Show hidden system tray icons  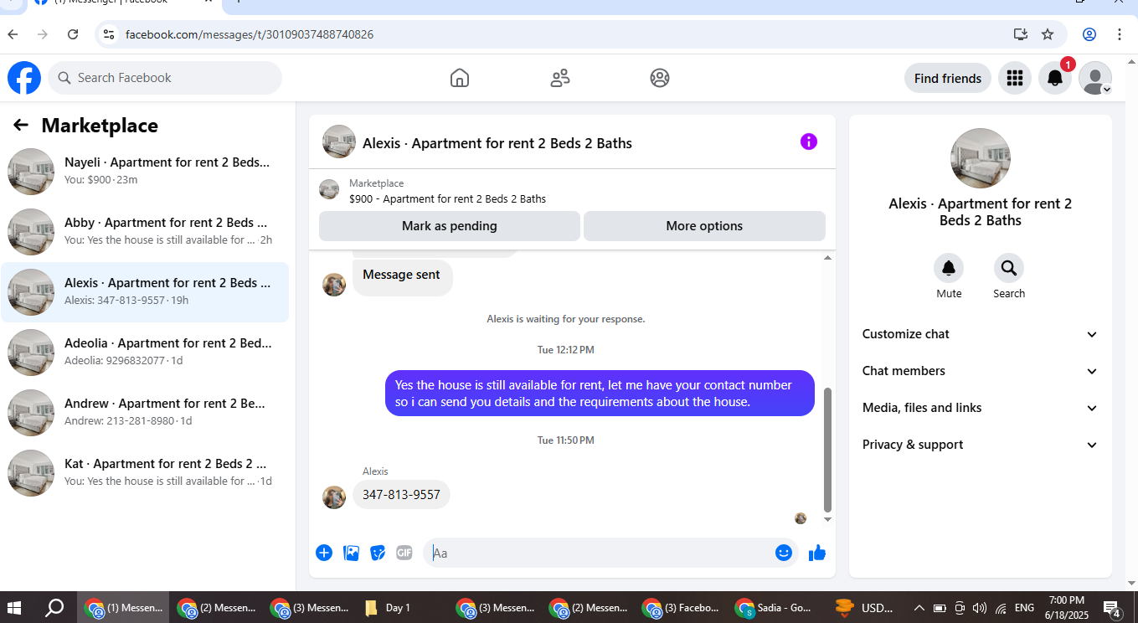919,608
